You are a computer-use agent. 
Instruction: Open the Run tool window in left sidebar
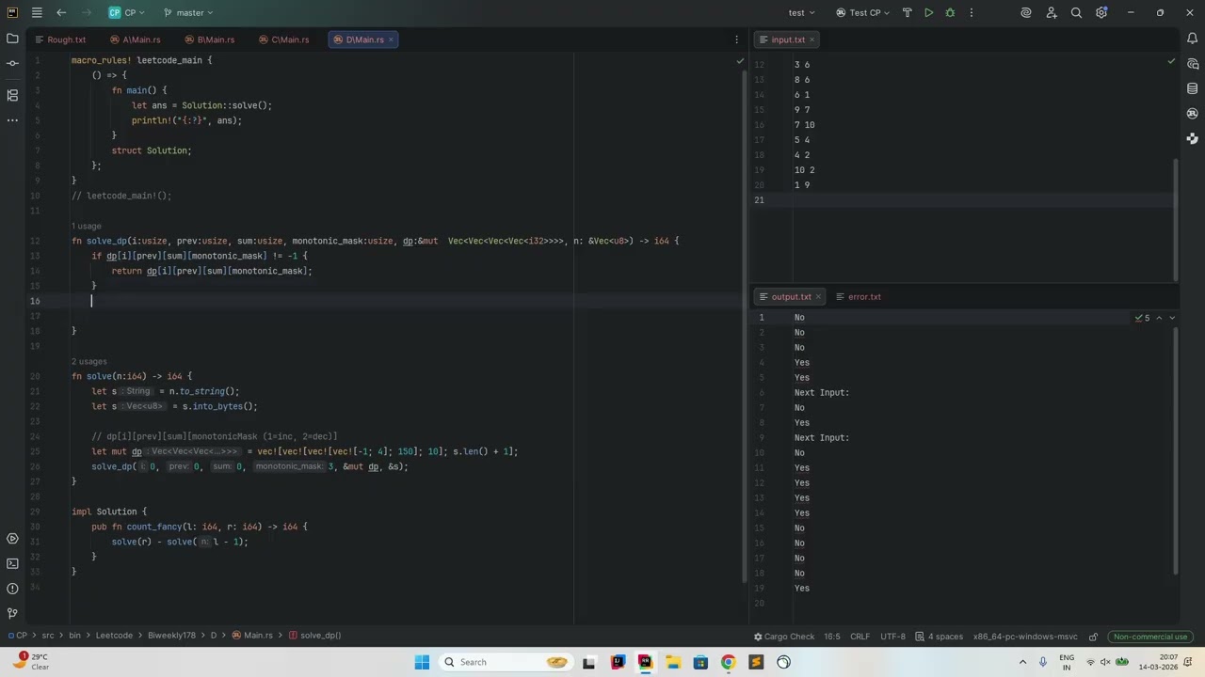12,539
